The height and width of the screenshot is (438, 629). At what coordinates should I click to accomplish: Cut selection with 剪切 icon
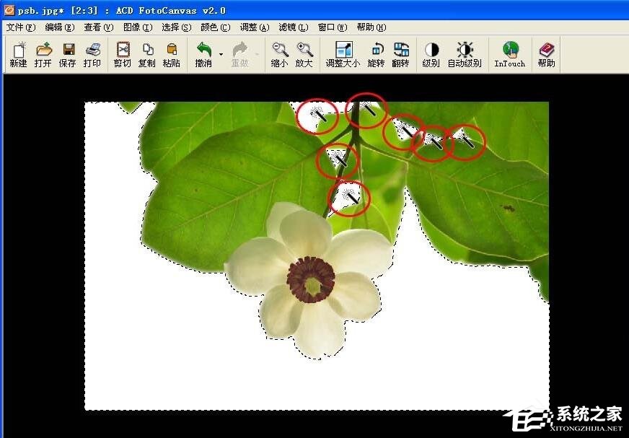(123, 55)
